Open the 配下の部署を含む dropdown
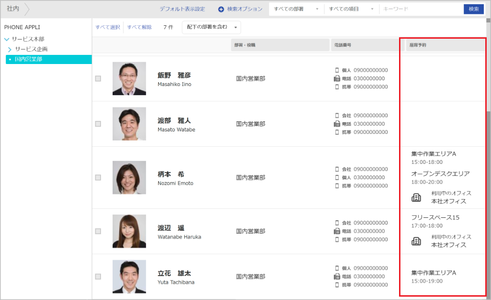The image size is (491, 300). tap(211, 27)
